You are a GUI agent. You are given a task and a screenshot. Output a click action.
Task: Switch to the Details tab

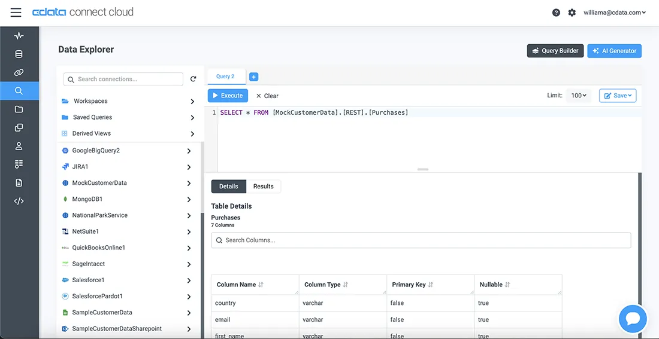pos(229,187)
